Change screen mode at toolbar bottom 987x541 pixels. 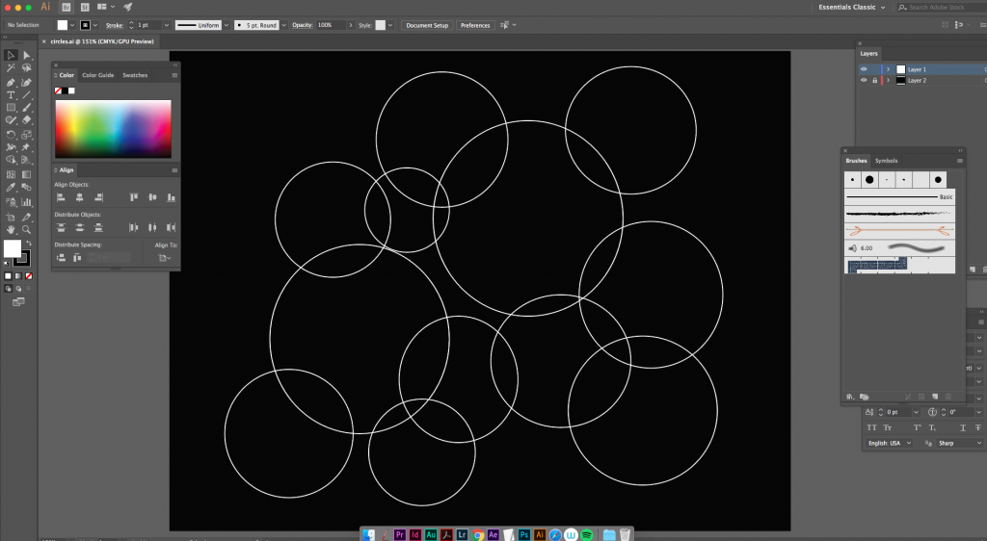[18, 302]
